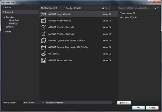162x112 pixels.
Task: Open the File System web location dropdown
Action: (34, 103)
